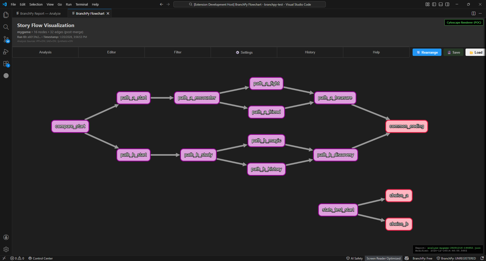Image resolution: width=486 pixels, height=261 pixels.
Task: Open the Accounts icon in activity bar
Action: pos(6,237)
